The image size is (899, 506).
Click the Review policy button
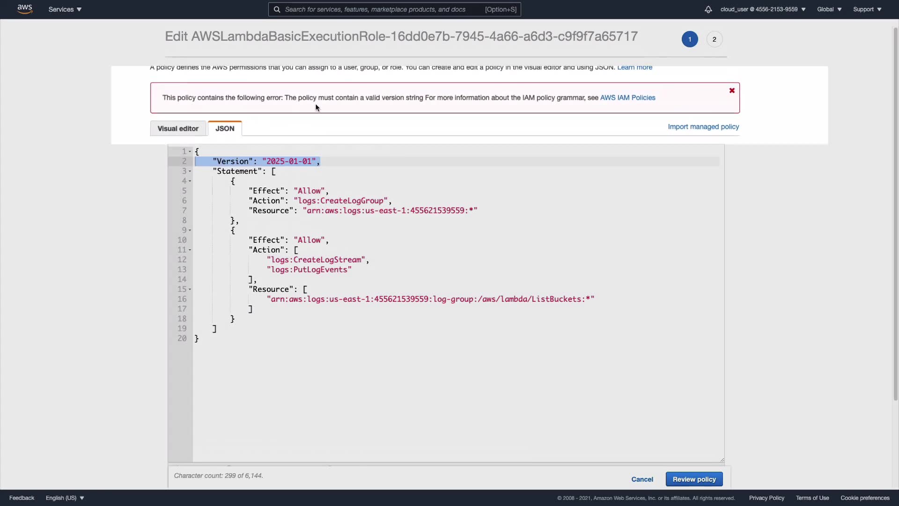click(x=694, y=479)
